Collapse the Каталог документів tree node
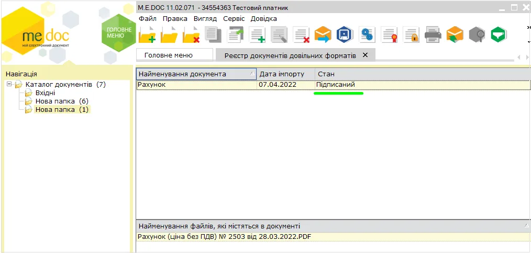The image size is (531, 253). pyautogui.click(x=9, y=84)
